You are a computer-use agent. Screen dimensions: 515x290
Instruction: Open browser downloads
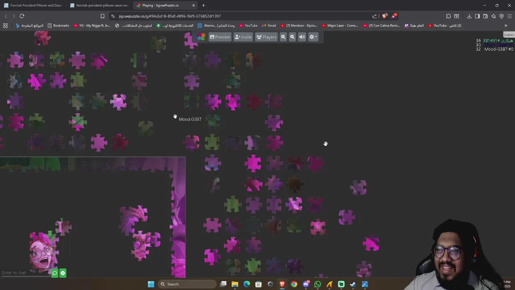(469, 16)
